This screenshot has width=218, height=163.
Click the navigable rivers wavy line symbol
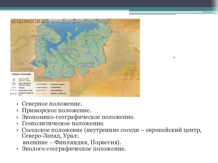(x=14, y=90)
